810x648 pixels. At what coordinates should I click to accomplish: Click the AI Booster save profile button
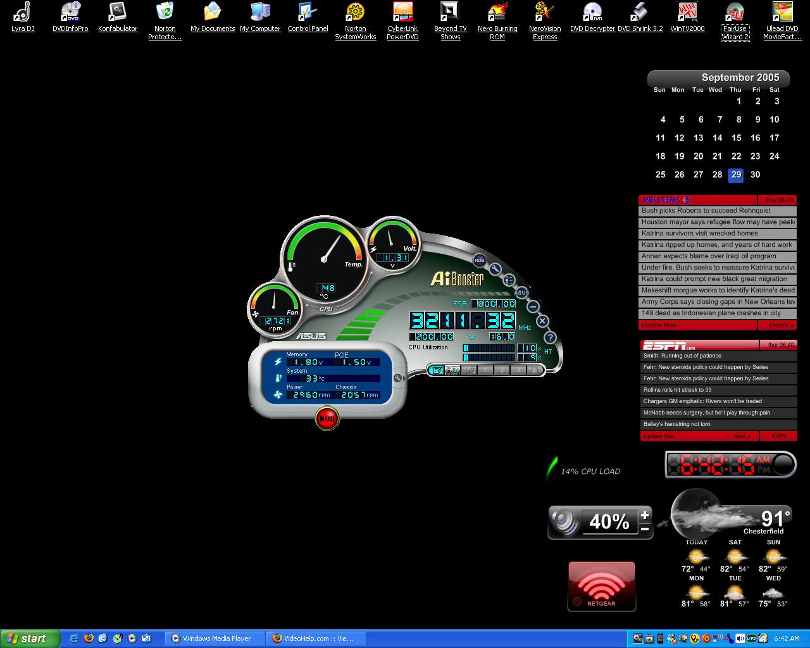[534, 370]
